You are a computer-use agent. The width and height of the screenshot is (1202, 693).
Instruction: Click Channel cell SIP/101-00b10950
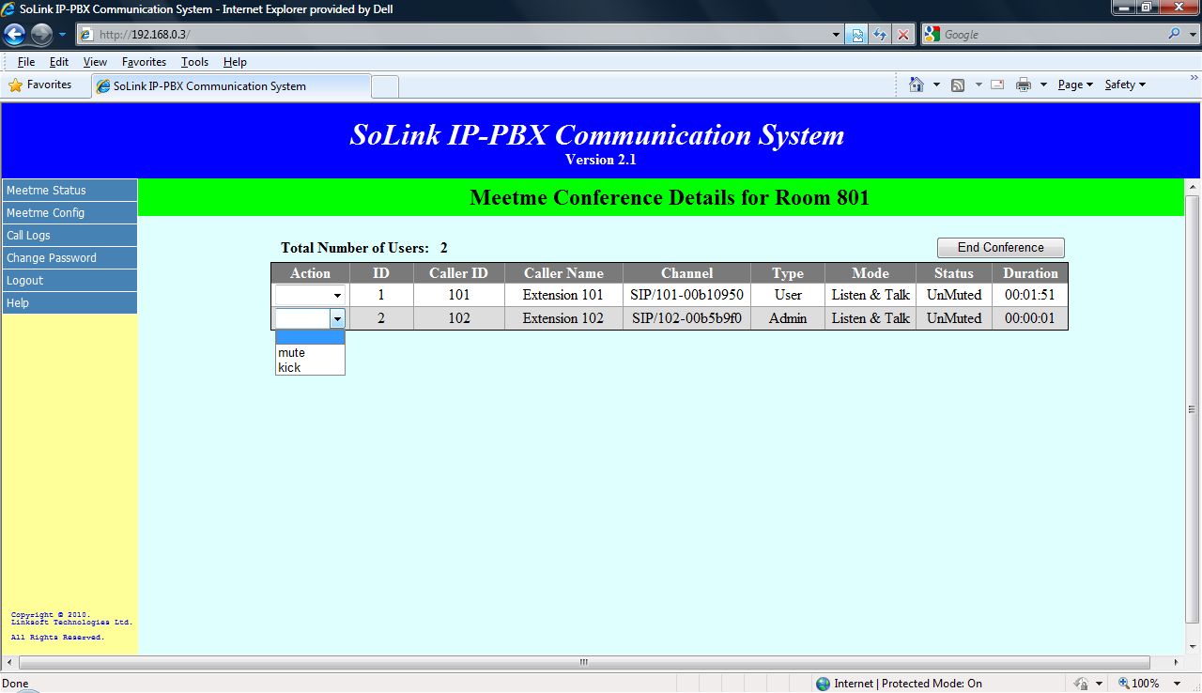click(x=686, y=295)
